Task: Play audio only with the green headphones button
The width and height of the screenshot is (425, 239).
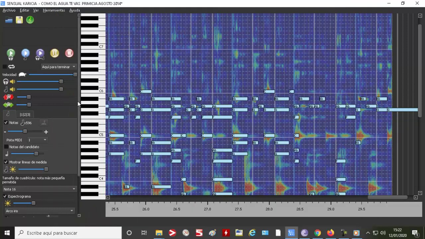Action: [x=11, y=54]
